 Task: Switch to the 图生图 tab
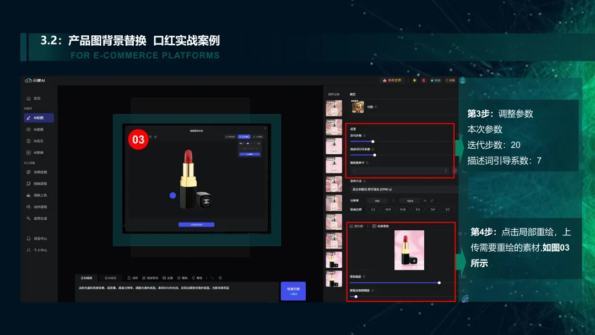356,226
